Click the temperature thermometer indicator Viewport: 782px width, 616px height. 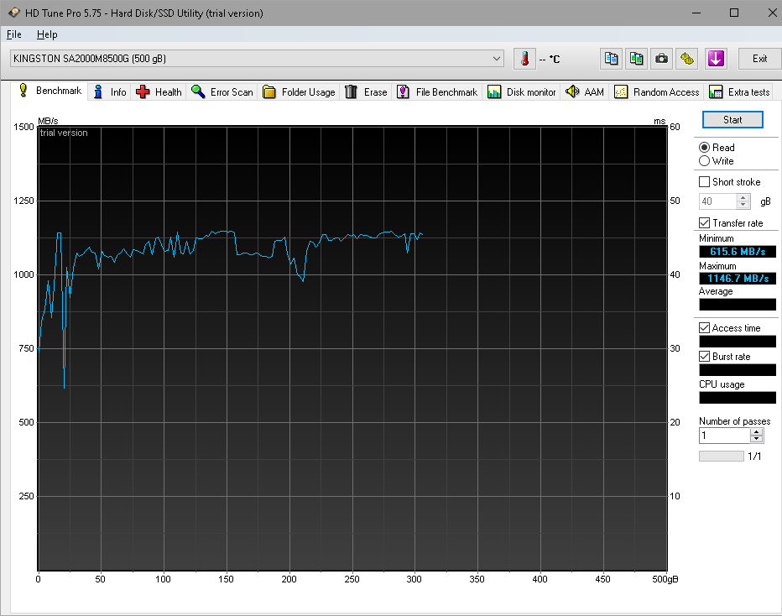click(524, 59)
